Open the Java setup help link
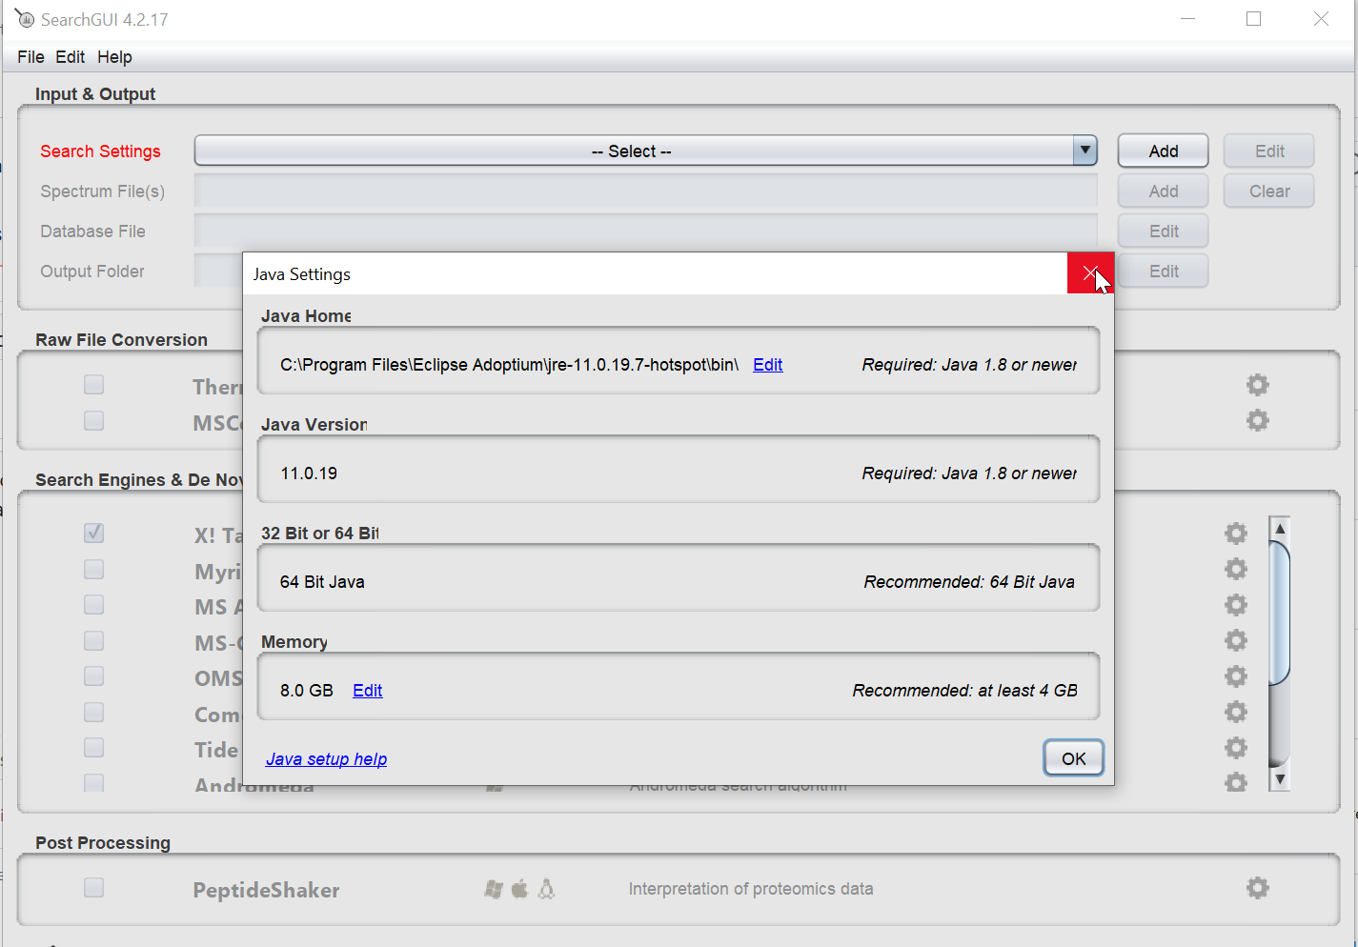 point(326,758)
